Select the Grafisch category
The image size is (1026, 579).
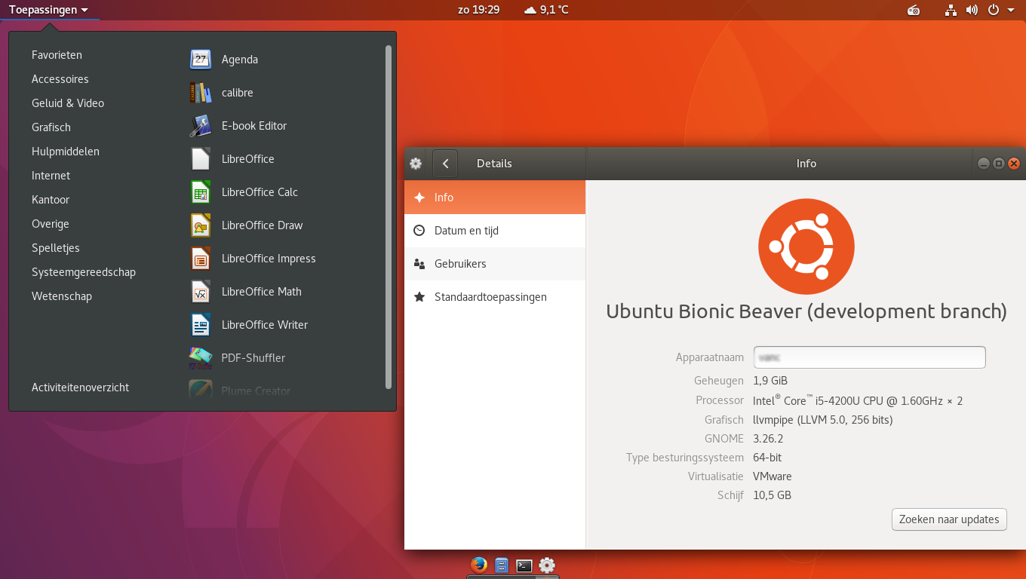[x=51, y=127]
